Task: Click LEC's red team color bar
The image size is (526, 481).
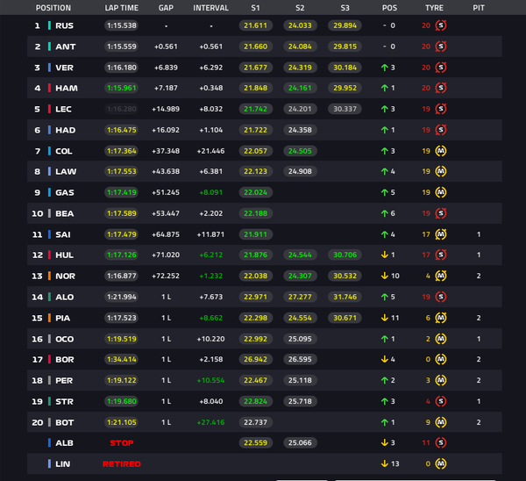Action: pyautogui.click(x=49, y=109)
